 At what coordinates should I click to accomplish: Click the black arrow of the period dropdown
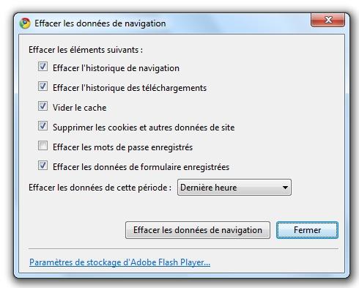pos(285,188)
